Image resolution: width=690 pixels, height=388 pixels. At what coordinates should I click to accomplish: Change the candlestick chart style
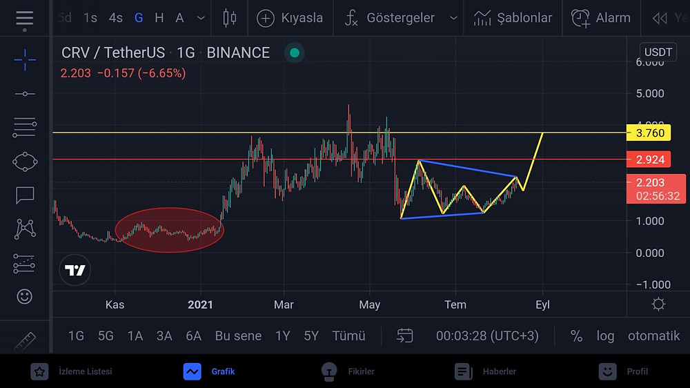[x=229, y=18]
